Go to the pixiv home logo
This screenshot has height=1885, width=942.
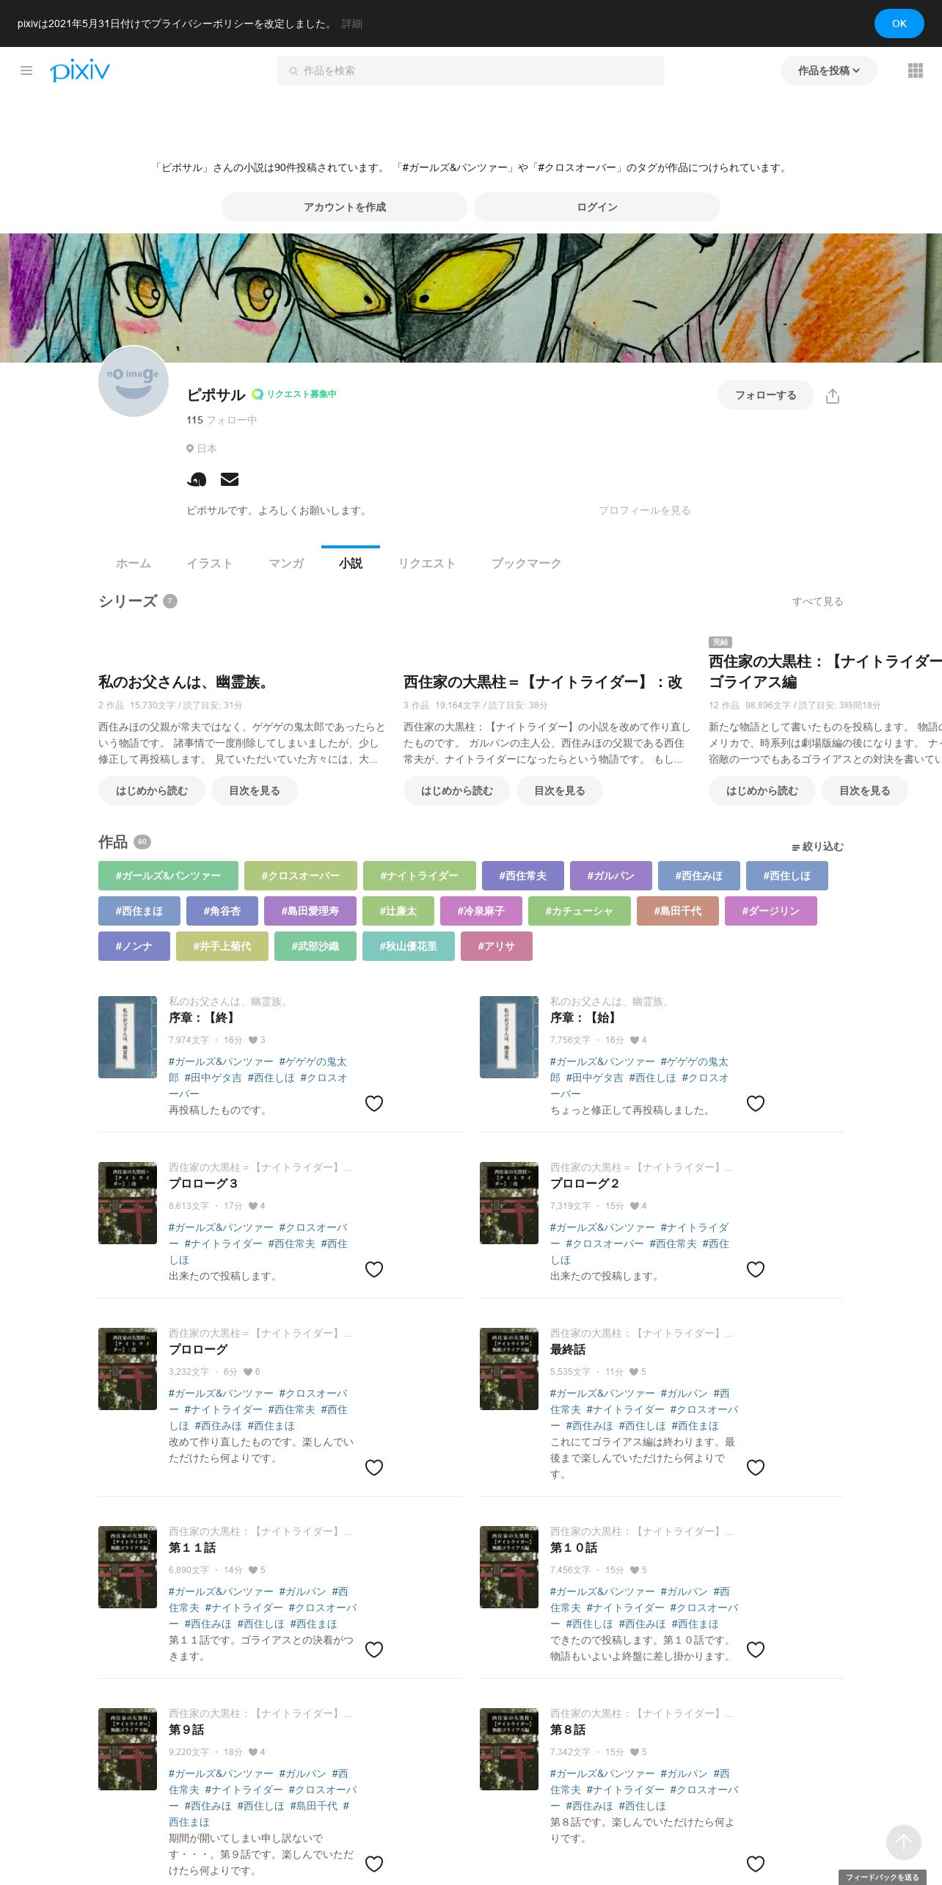(80, 70)
